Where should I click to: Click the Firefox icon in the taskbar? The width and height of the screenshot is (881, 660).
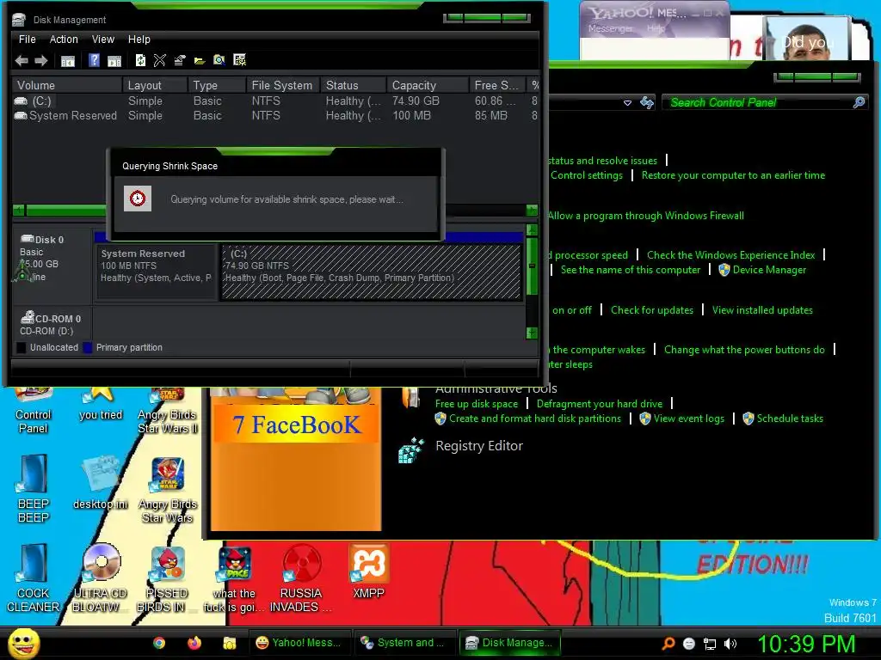pyautogui.click(x=194, y=643)
